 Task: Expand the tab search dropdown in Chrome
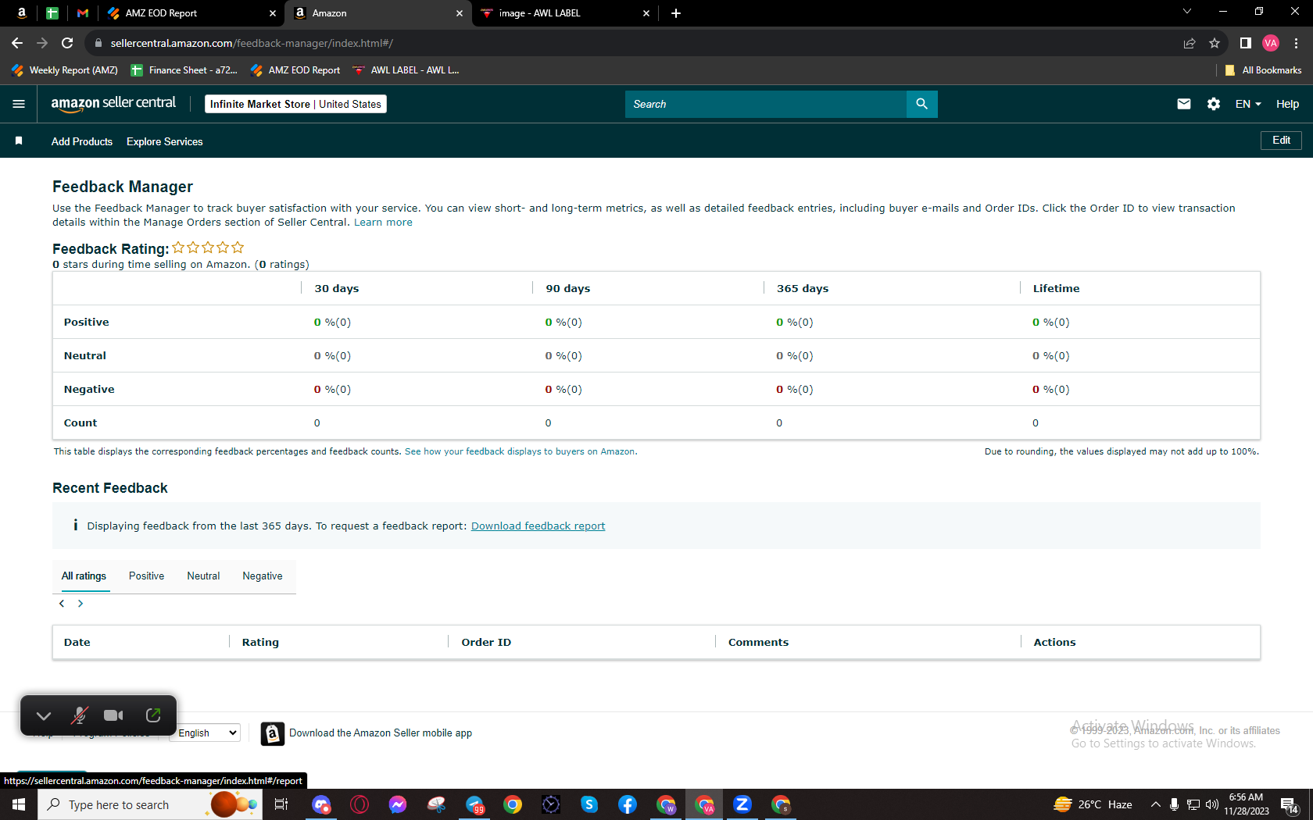point(1187,12)
